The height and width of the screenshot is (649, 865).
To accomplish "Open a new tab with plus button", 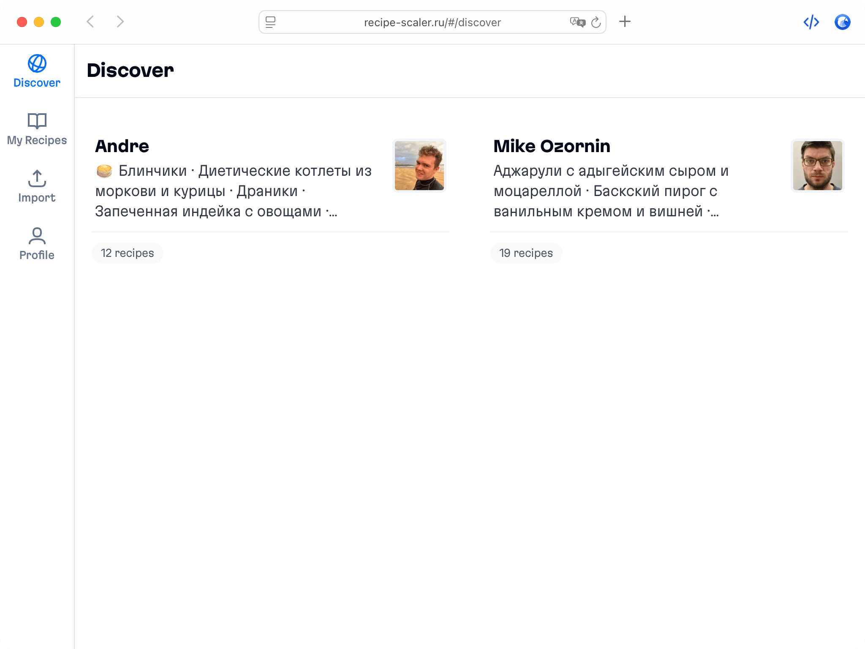I will [625, 22].
